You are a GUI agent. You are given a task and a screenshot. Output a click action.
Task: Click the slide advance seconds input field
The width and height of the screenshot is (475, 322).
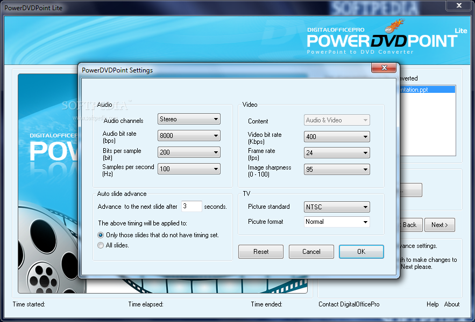point(192,206)
